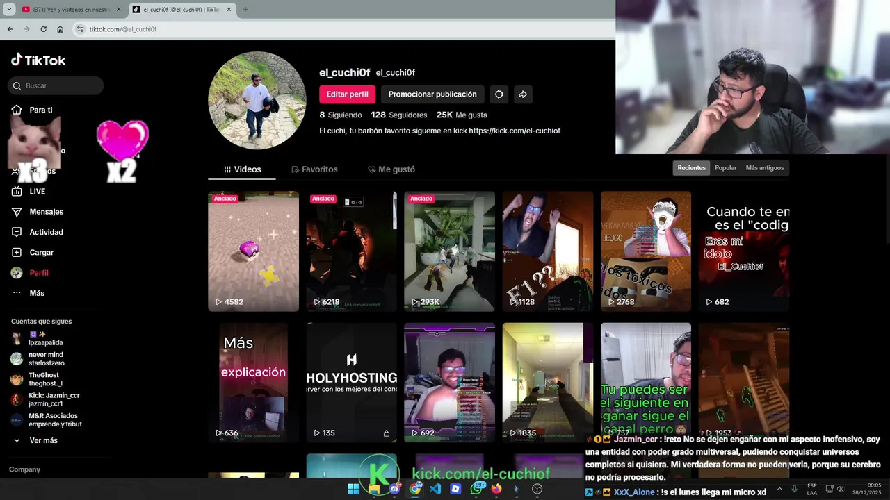This screenshot has width=890, height=500.
Task: Click the Buscar search field
Action: [x=56, y=85]
